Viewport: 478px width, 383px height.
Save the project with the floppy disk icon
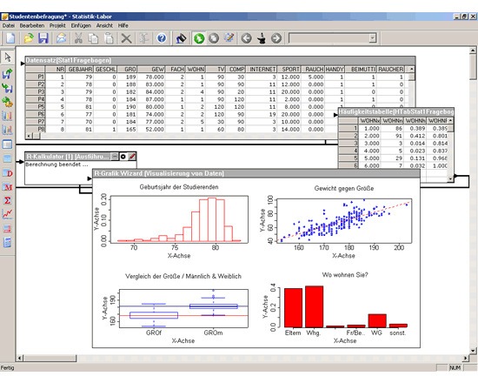coord(43,38)
